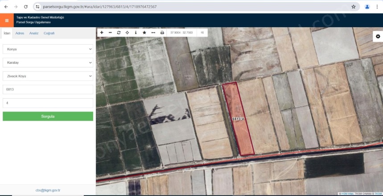Viewport: 383px width, 196px height.
Task: Open the Coğrafi tab
Action: [49, 33]
